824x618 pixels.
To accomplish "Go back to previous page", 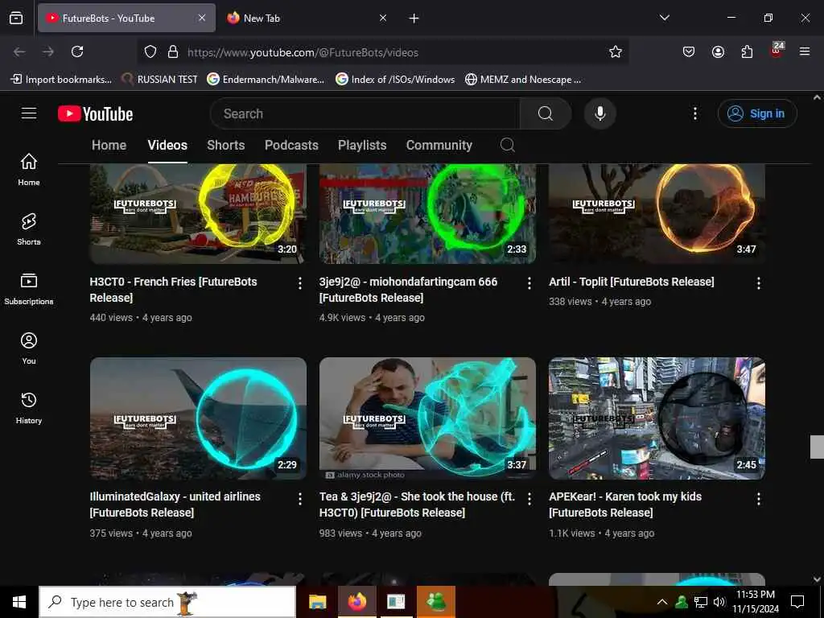I will 19,51.
